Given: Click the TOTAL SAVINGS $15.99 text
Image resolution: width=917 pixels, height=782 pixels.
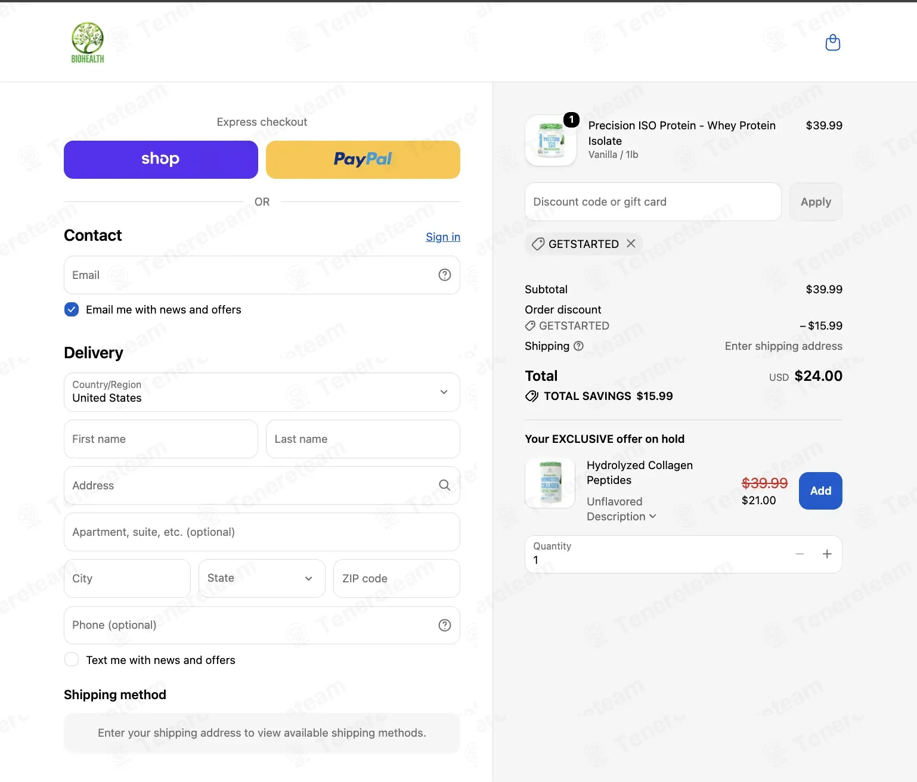Looking at the screenshot, I should (x=608, y=396).
